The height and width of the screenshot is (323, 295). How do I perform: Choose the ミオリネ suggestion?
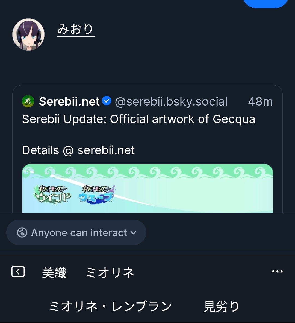[110, 273]
